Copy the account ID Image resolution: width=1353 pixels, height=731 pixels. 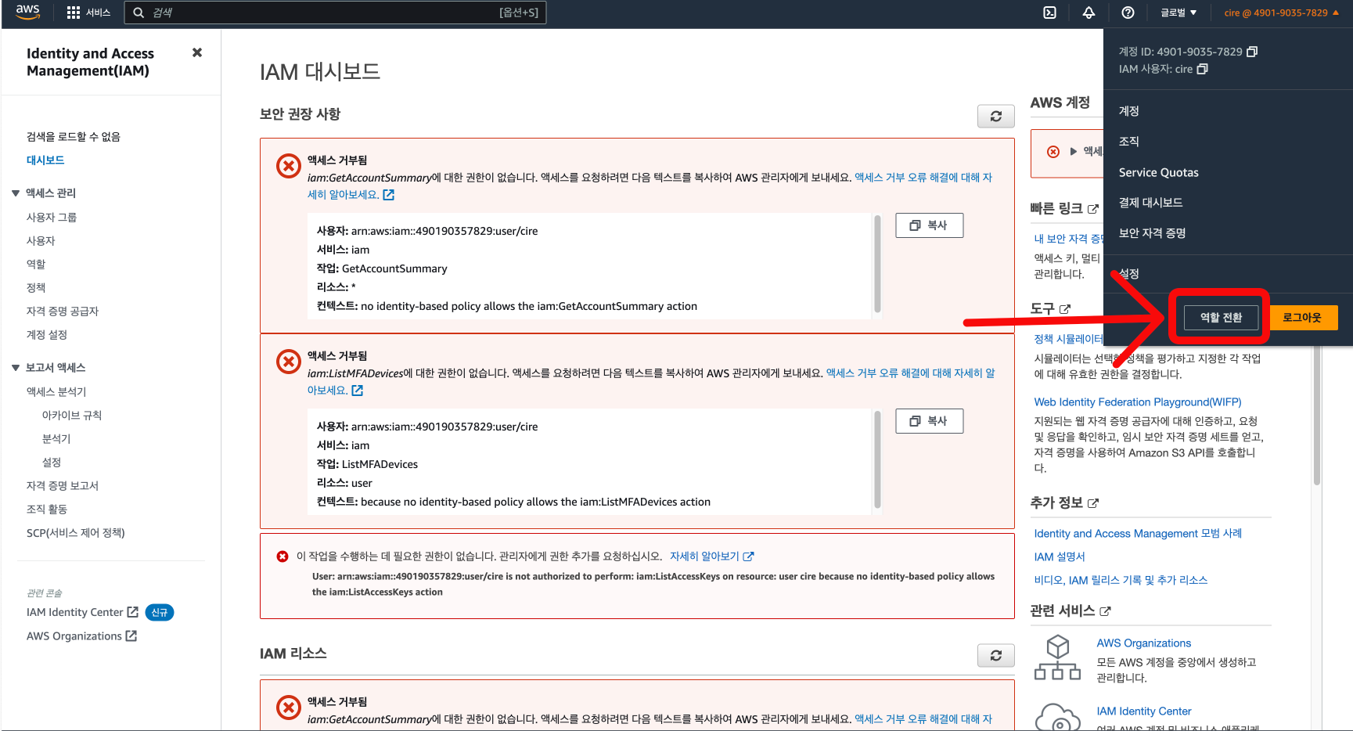pyautogui.click(x=1252, y=52)
